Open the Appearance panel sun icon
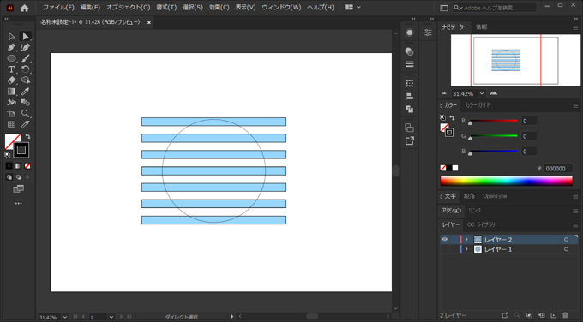 tap(409, 33)
